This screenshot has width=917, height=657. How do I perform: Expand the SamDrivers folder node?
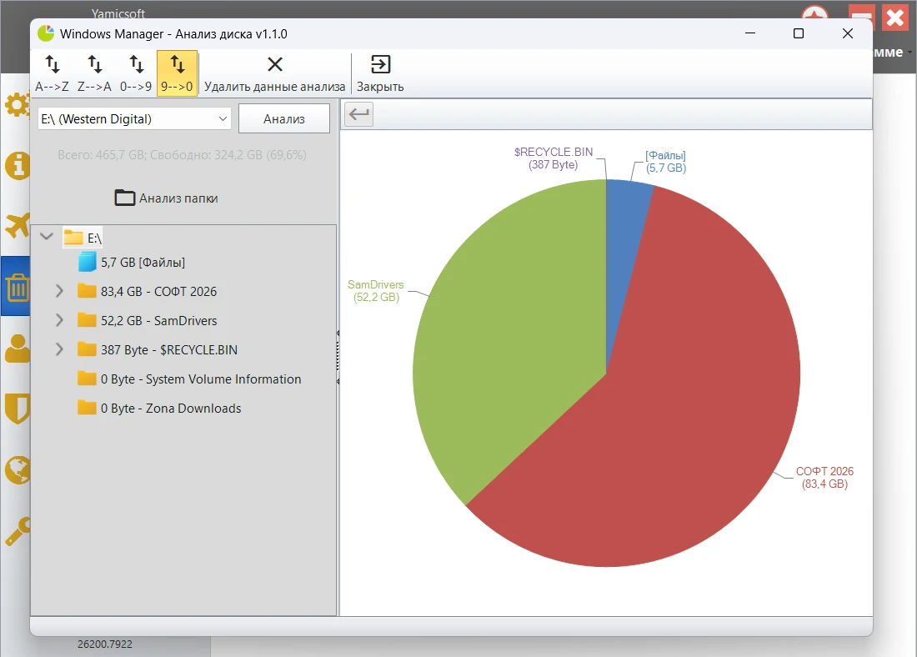[x=59, y=320]
